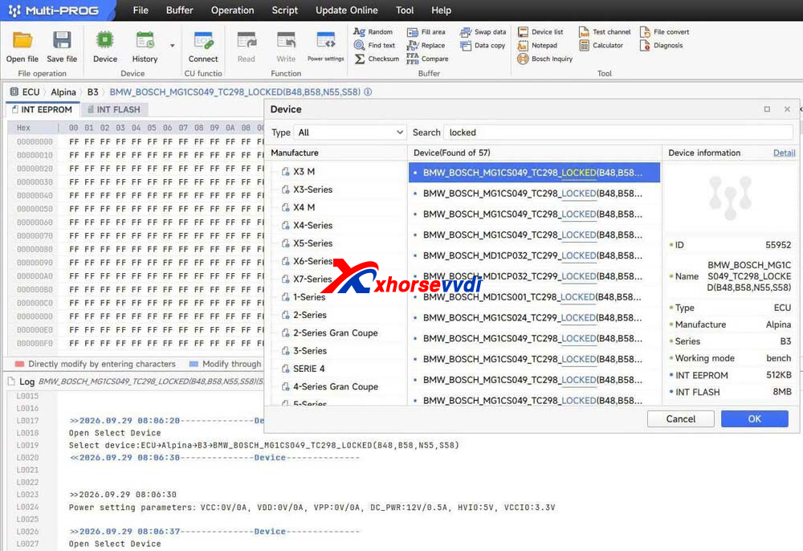Open the Bosch Inquiry tool
803x551 pixels.
point(545,59)
